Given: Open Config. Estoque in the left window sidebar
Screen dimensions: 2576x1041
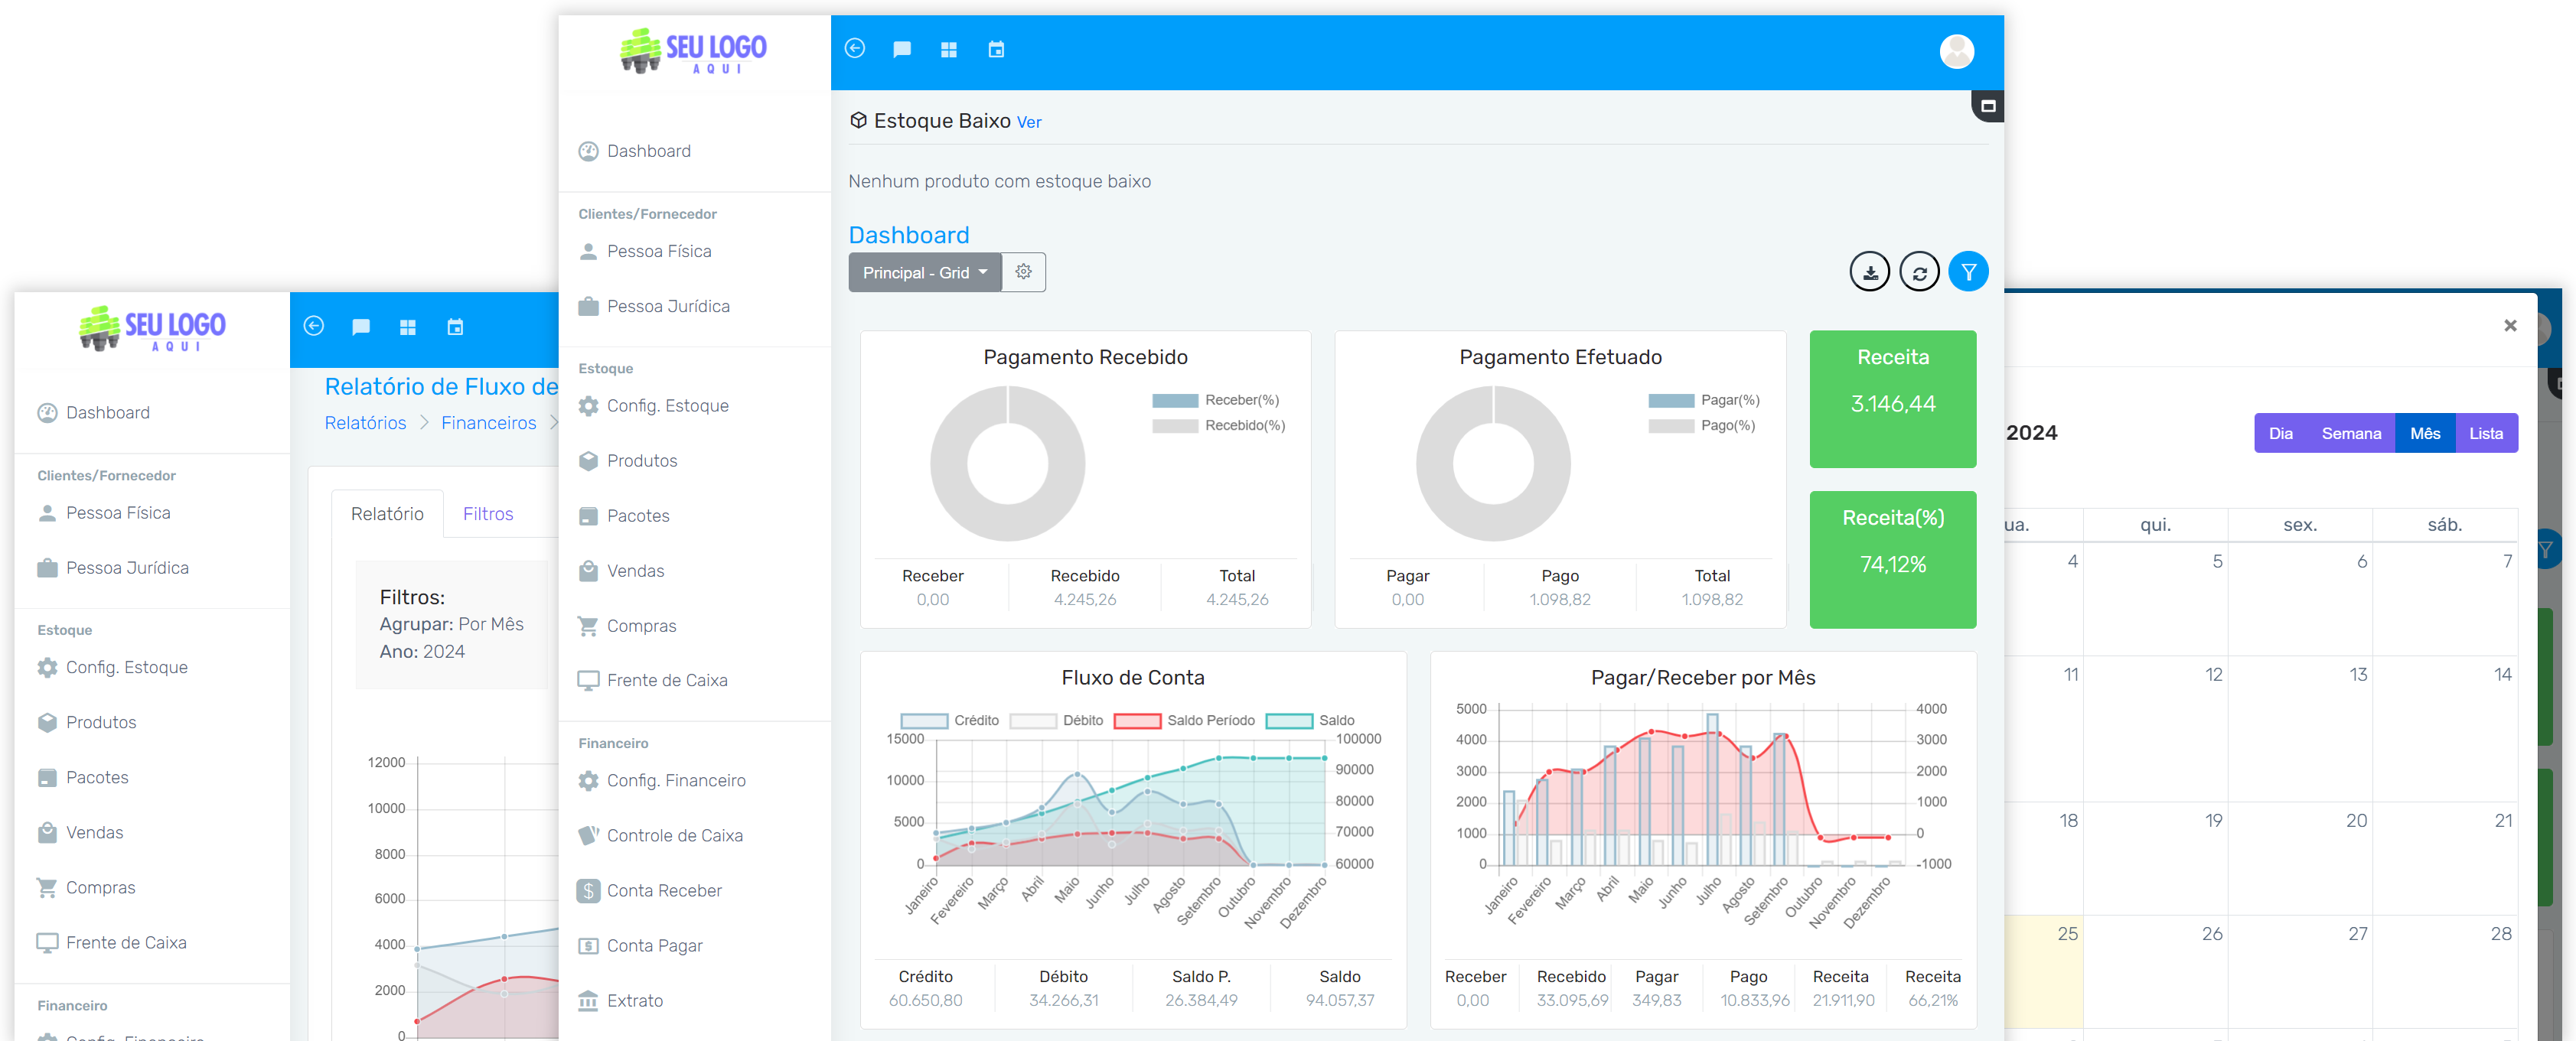Looking at the screenshot, I should pos(112,668).
